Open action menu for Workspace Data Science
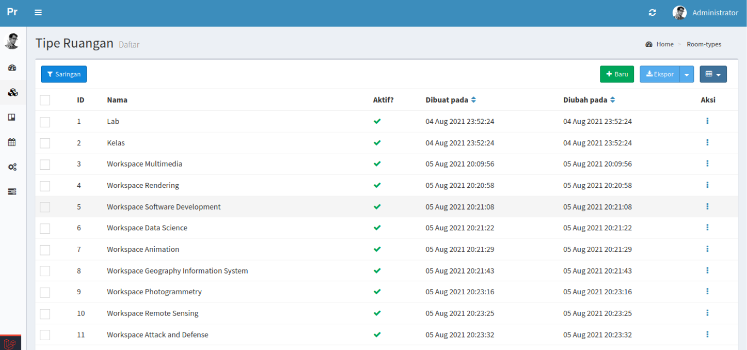Image resolution: width=747 pixels, height=350 pixels. [x=707, y=228]
